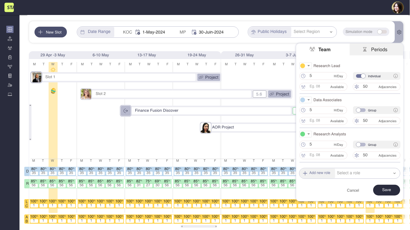The height and width of the screenshot is (230, 410).
Task: Switch to the Periods tab
Action: point(376,49)
